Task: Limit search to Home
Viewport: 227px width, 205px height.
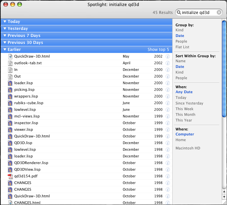Action: click(181, 140)
